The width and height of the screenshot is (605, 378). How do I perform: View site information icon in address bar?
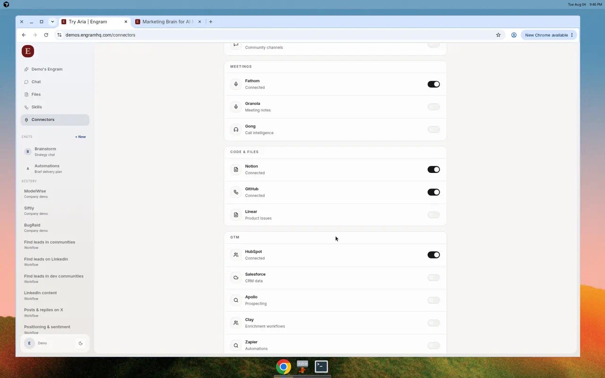click(60, 35)
